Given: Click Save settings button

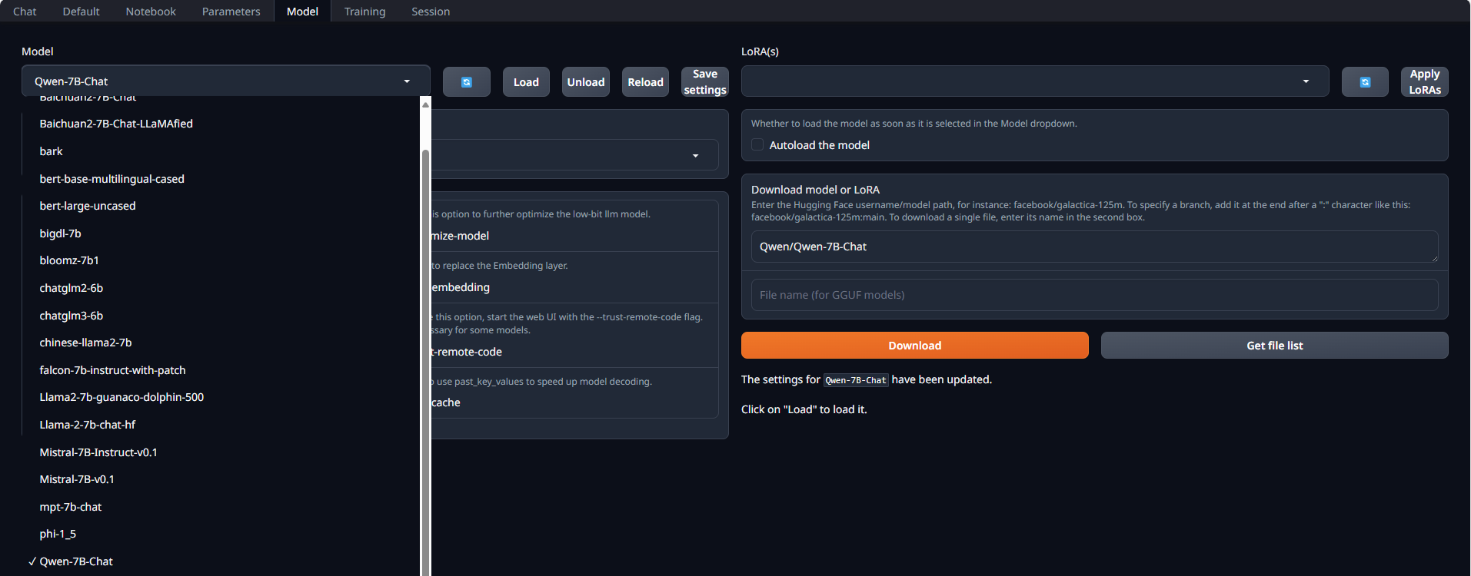Looking at the screenshot, I should (x=705, y=82).
